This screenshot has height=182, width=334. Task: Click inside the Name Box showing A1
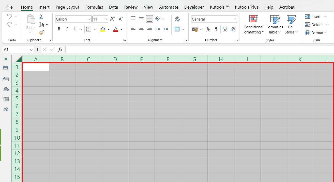tap(15, 49)
